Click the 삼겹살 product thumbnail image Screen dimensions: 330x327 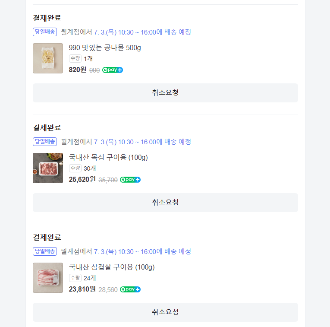pyautogui.click(x=48, y=278)
